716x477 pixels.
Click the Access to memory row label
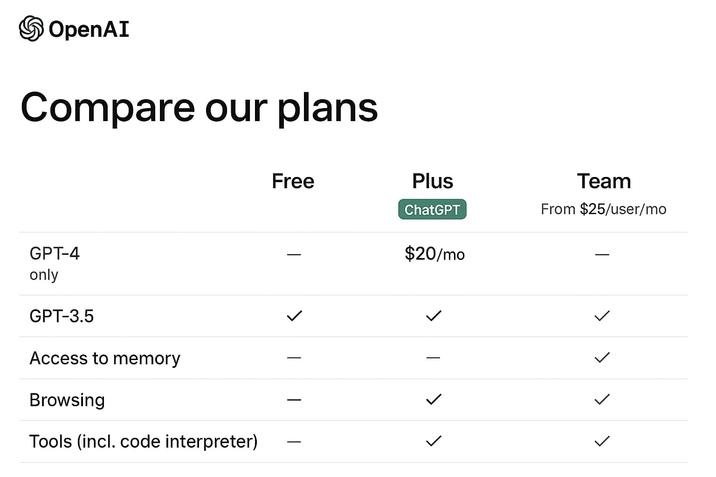(105, 358)
